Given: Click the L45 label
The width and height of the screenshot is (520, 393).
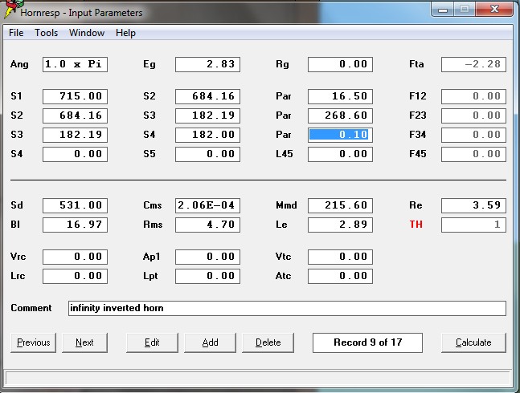Looking at the screenshot, I should click(285, 154).
